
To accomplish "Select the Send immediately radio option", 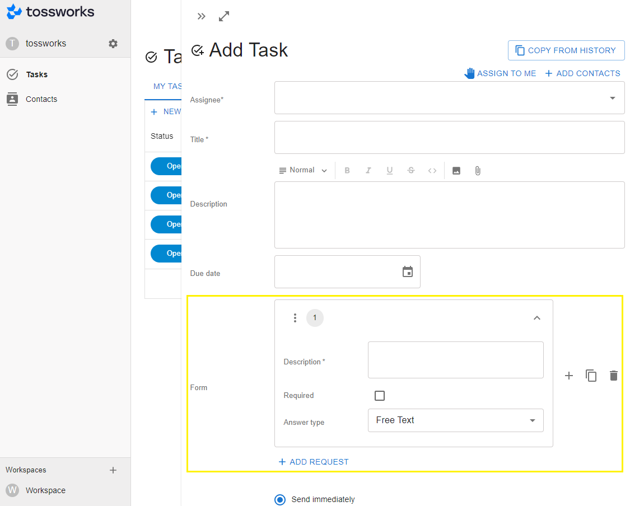I will pyautogui.click(x=279, y=499).
